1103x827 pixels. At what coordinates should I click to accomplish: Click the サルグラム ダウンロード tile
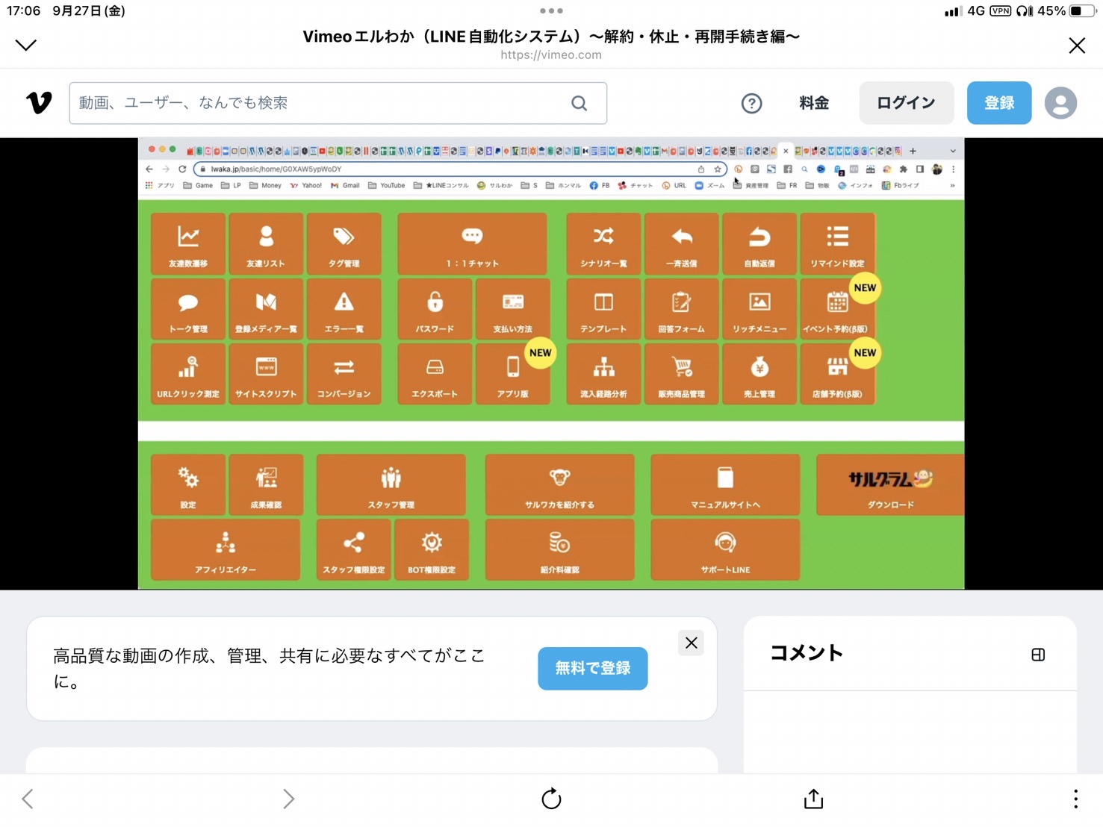click(x=890, y=484)
